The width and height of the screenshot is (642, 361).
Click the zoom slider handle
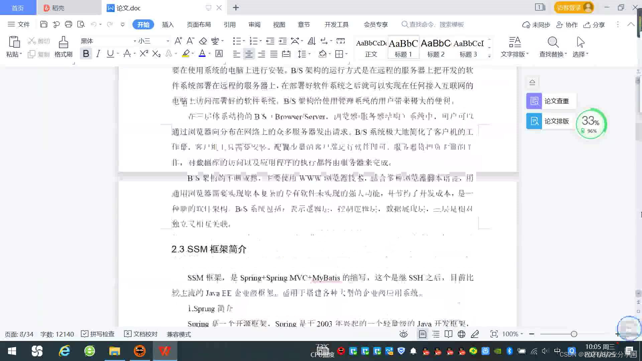[574, 334]
